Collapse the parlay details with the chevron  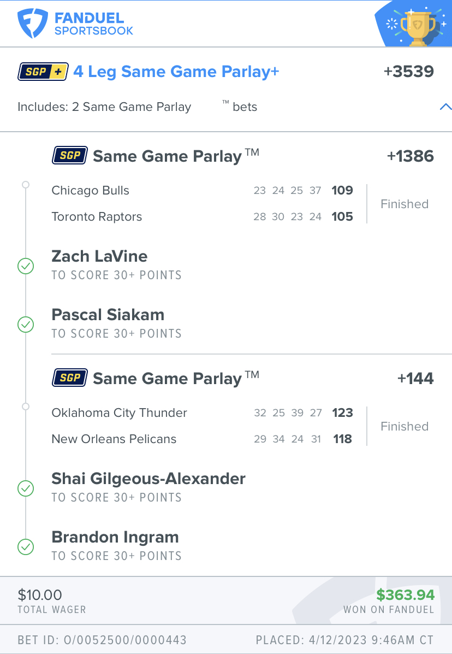[445, 107]
